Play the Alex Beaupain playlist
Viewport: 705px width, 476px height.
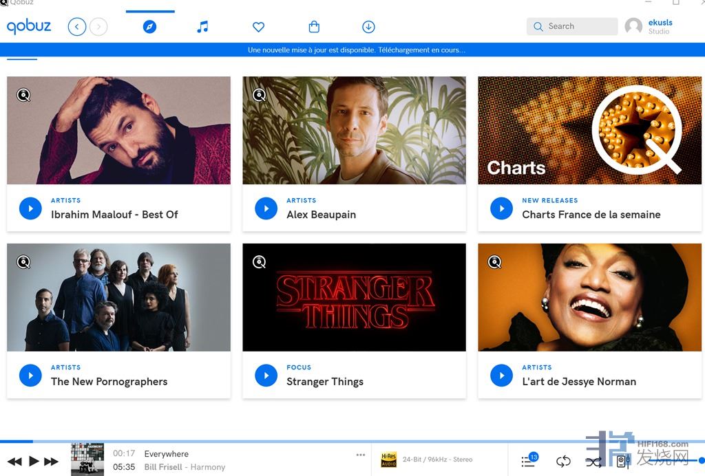(266, 208)
